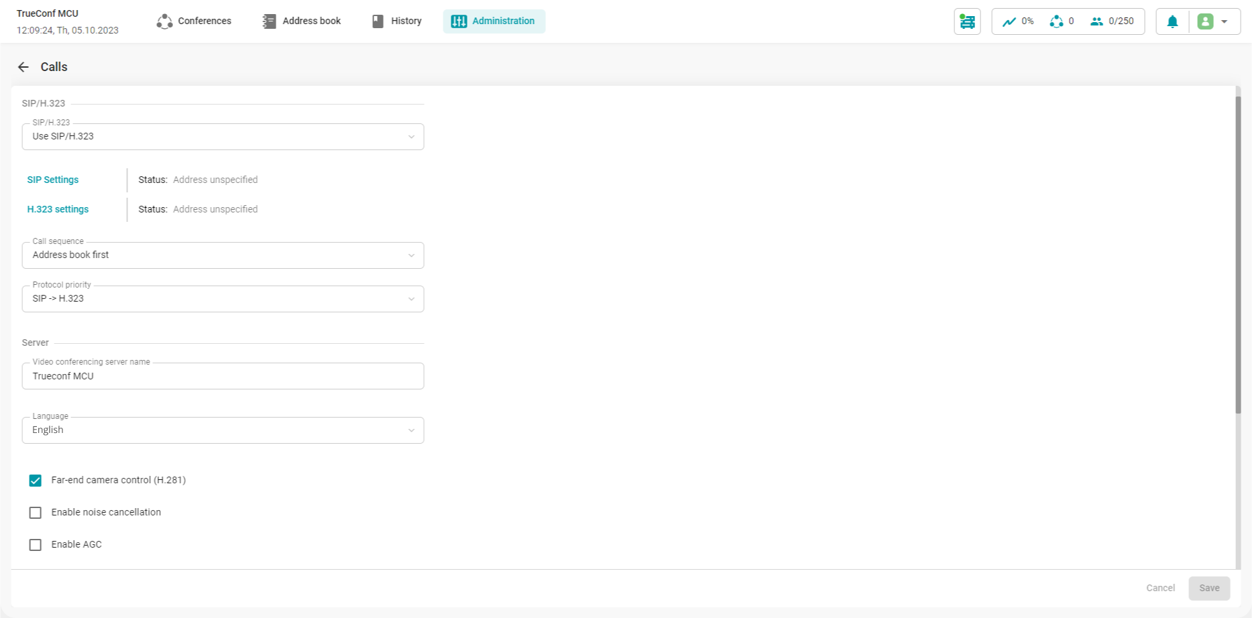Click the page vertical scrollbar
Viewport: 1252px width, 618px height.
(1238, 255)
